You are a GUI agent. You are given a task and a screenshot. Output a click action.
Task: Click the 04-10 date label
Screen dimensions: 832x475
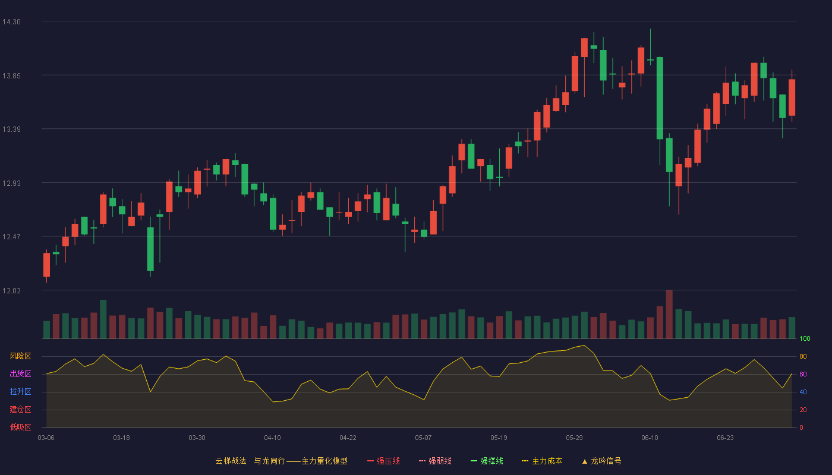tap(272, 438)
